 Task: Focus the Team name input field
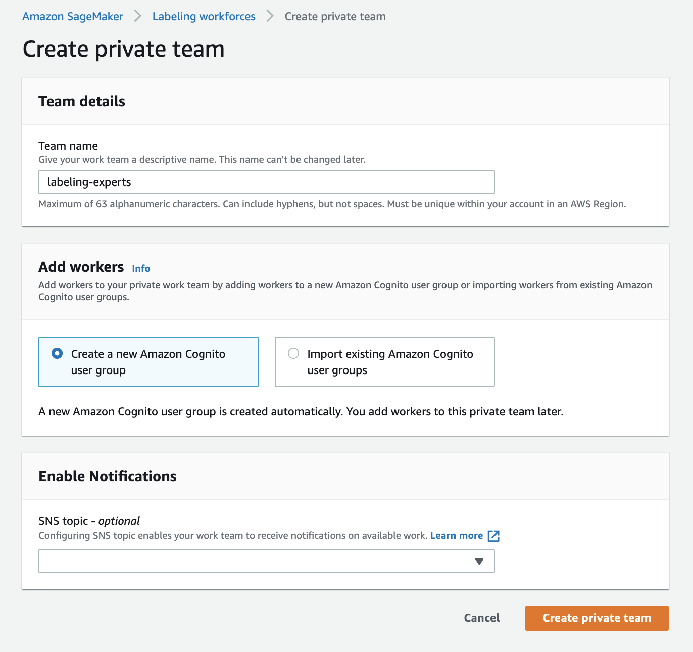[267, 182]
